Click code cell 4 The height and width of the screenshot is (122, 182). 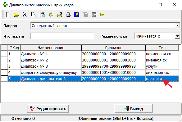[x=14, y=73]
